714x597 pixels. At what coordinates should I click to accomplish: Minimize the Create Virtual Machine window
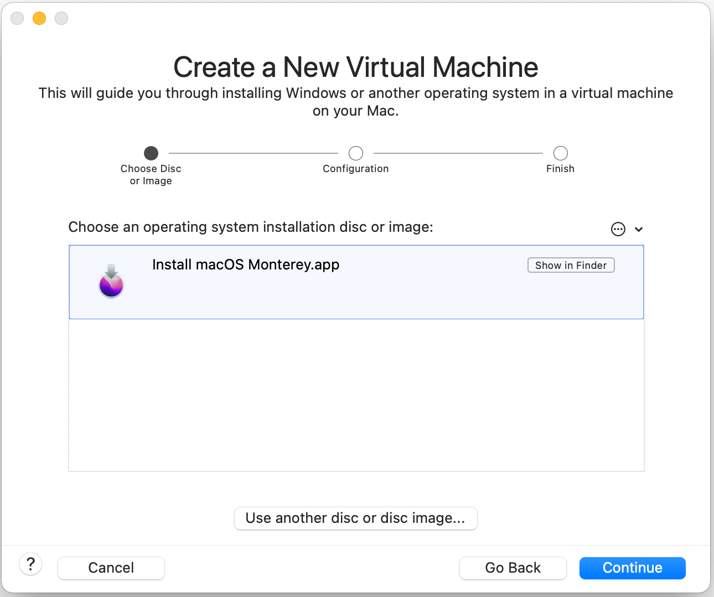39,18
